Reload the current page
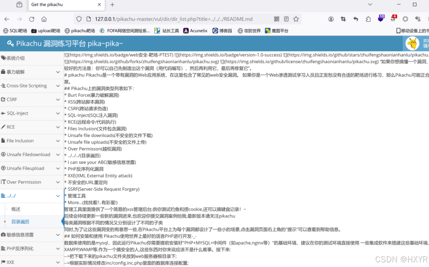429x267 pixels. (32, 19)
